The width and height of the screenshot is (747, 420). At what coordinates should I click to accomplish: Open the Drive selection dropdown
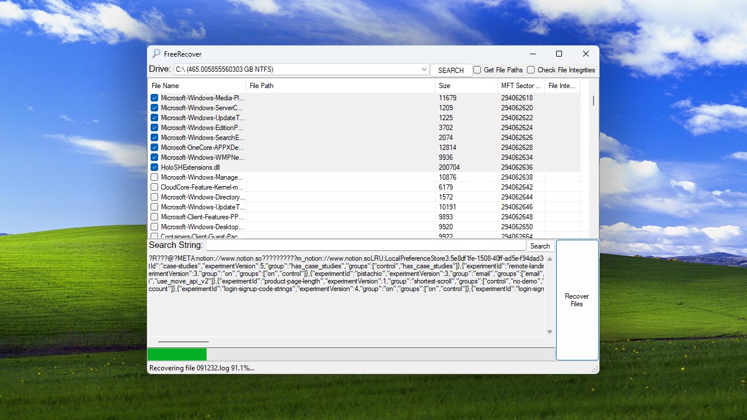pos(424,69)
